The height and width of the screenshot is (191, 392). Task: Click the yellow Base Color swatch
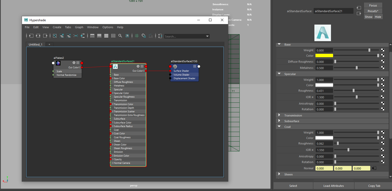pyautogui.click(x=324, y=56)
